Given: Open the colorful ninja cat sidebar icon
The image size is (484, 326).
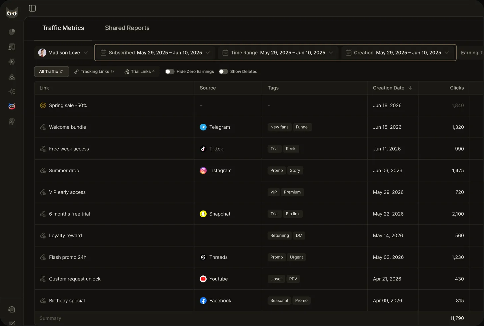Looking at the screenshot, I should pyautogui.click(x=12, y=106).
